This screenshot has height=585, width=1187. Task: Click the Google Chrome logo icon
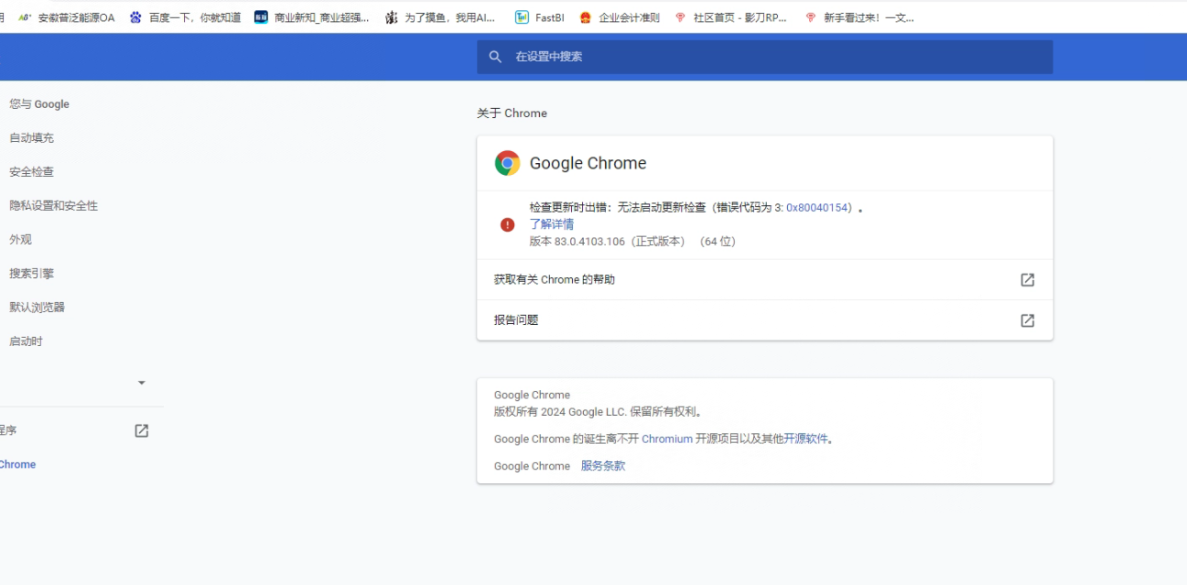(x=507, y=163)
